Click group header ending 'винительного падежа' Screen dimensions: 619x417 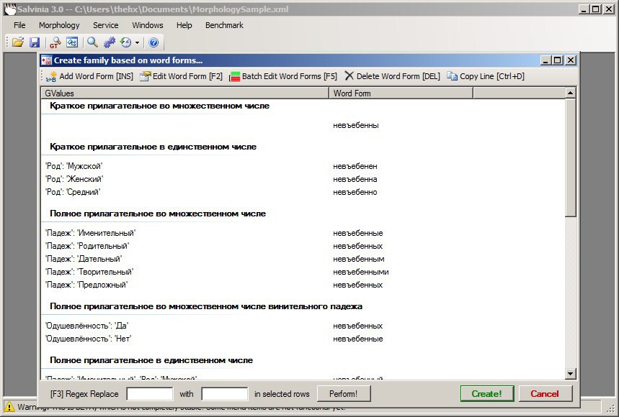tap(206, 307)
